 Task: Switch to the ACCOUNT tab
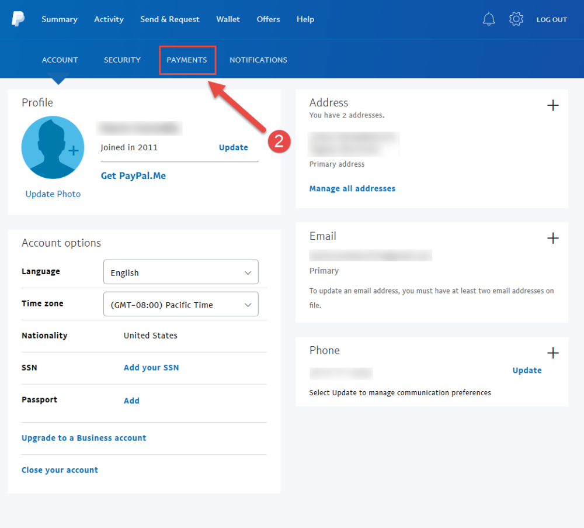[x=60, y=60]
